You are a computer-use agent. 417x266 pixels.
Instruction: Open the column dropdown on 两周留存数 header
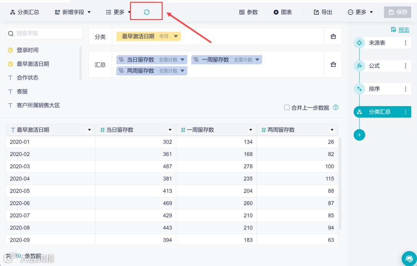point(332,130)
